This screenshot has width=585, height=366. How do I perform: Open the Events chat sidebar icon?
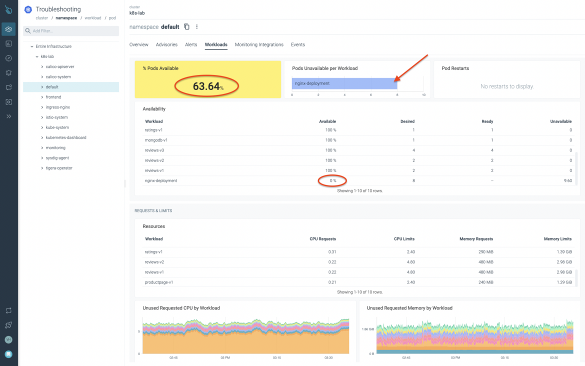coord(8,87)
